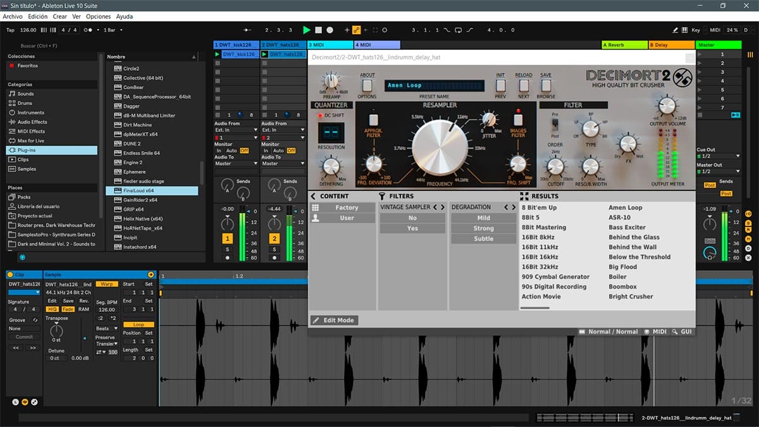Open the Beats warp mode dropdown
759x427 pixels.
coord(106,329)
